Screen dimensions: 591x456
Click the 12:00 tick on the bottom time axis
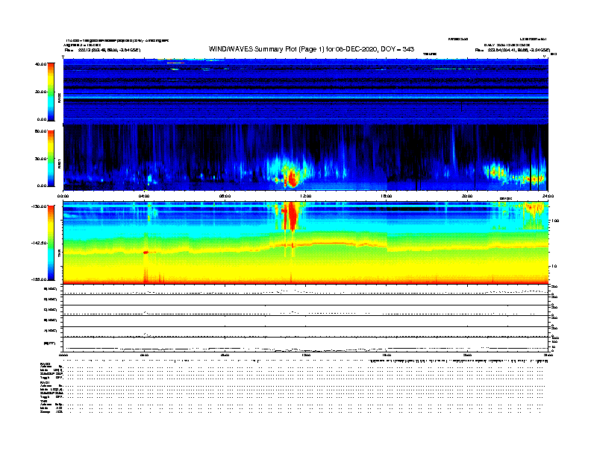click(306, 355)
